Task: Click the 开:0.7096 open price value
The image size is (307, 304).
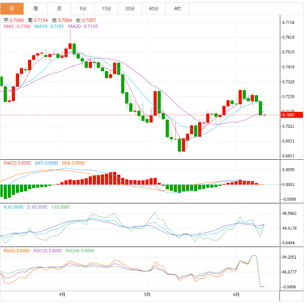Action: [14, 20]
